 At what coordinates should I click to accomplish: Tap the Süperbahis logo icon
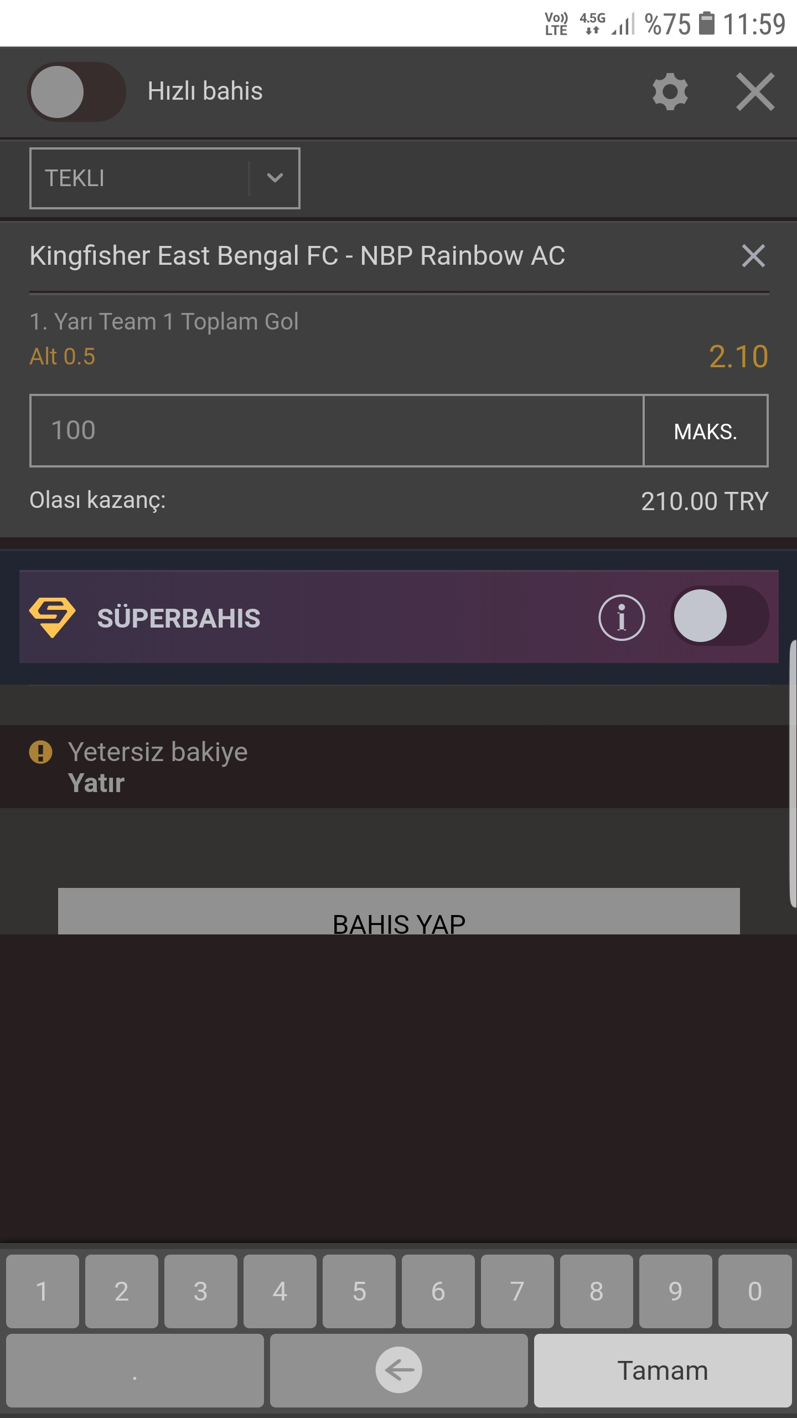click(52, 617)
